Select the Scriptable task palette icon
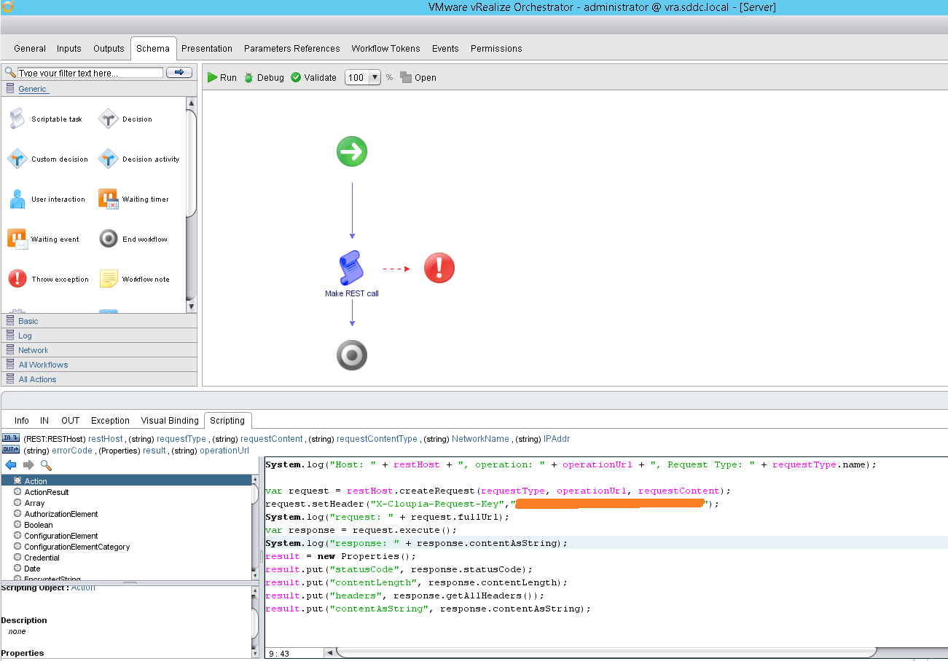The image size is (948, 661). point(17,119)
